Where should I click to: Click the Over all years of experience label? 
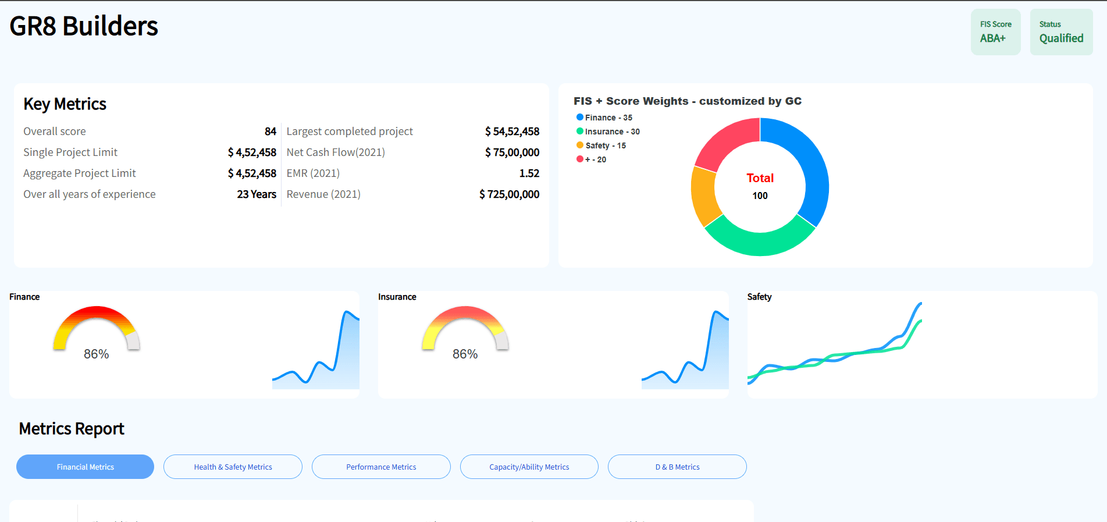pos(90,194)
